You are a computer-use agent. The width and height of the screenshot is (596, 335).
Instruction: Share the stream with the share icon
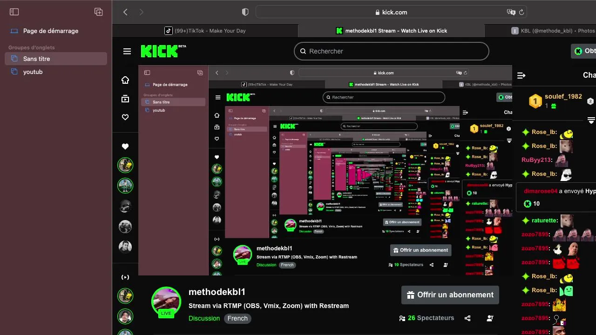467,318
